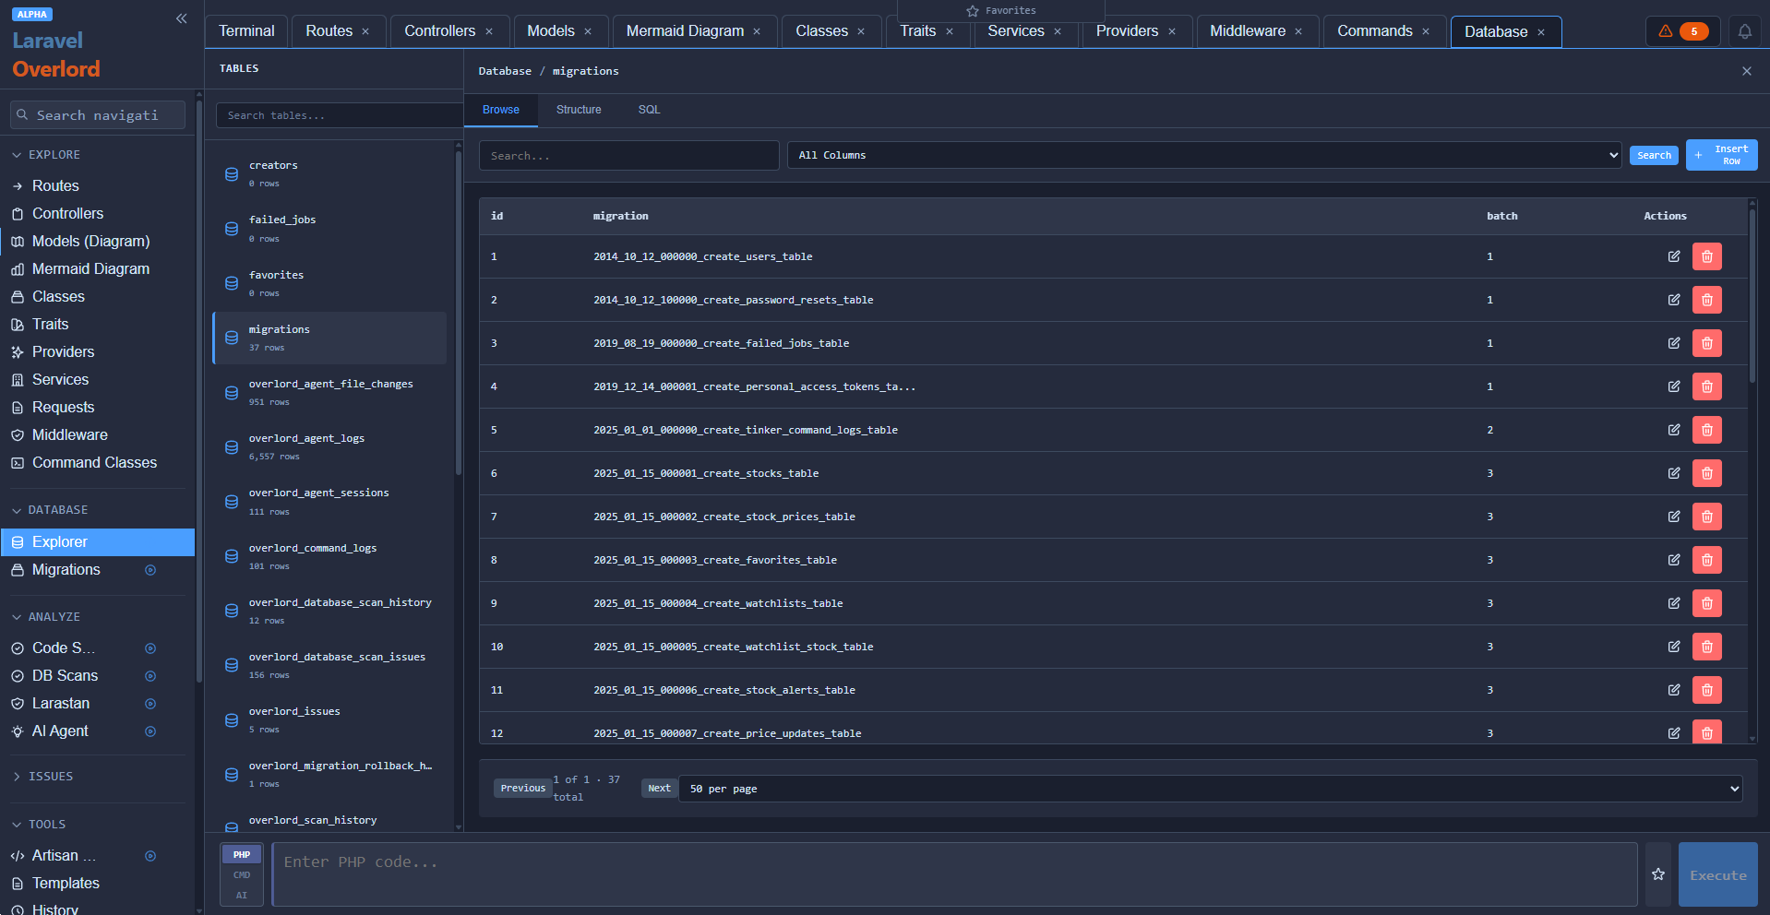The height and width of the screenshot is (915, 1770).
Task: Open the notifications bell icon top right
Action: point(1744,30)
